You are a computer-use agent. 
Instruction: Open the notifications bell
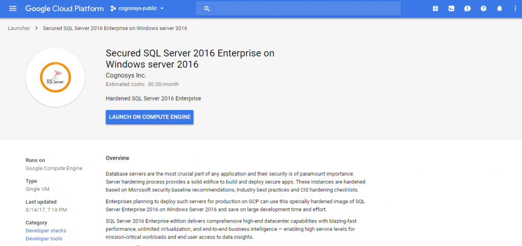499,9
